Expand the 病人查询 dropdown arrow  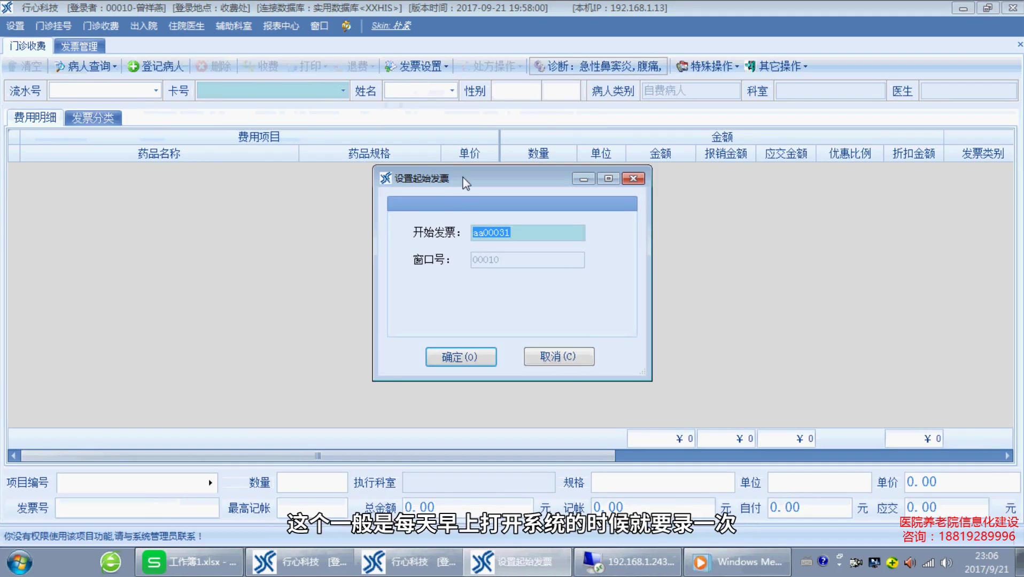[114, 66]
